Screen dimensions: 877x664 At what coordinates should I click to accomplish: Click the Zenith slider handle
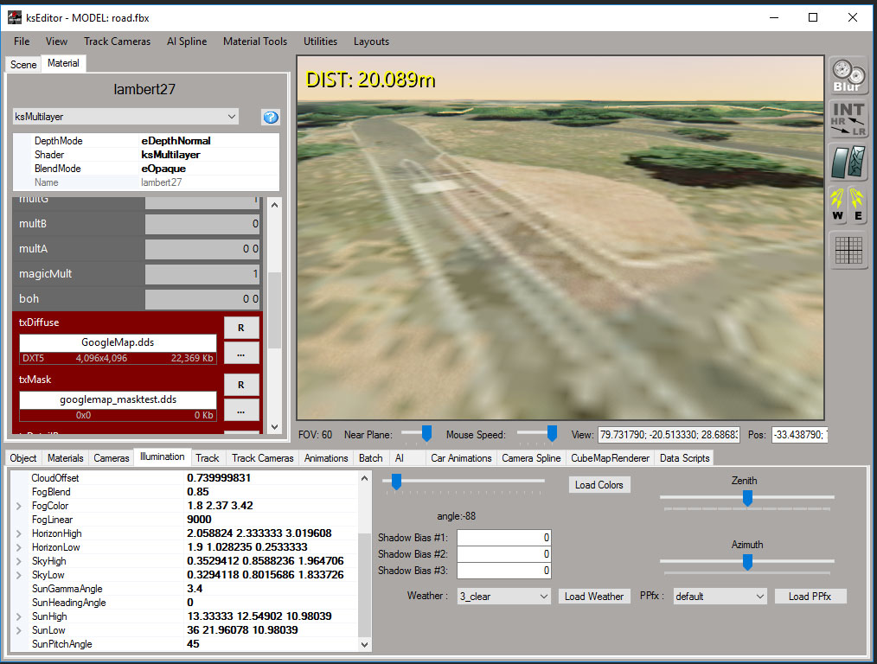pos(747,497)
